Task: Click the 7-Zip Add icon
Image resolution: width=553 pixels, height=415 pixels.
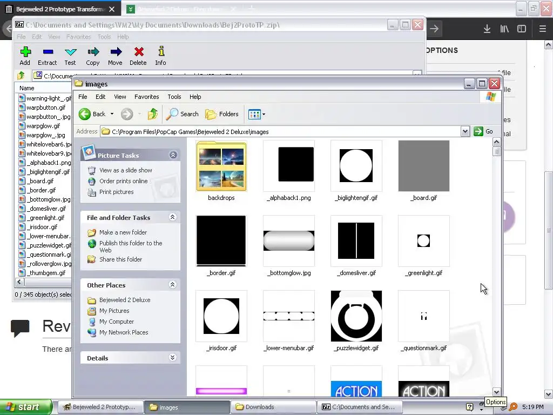Action: pos(25,52)
